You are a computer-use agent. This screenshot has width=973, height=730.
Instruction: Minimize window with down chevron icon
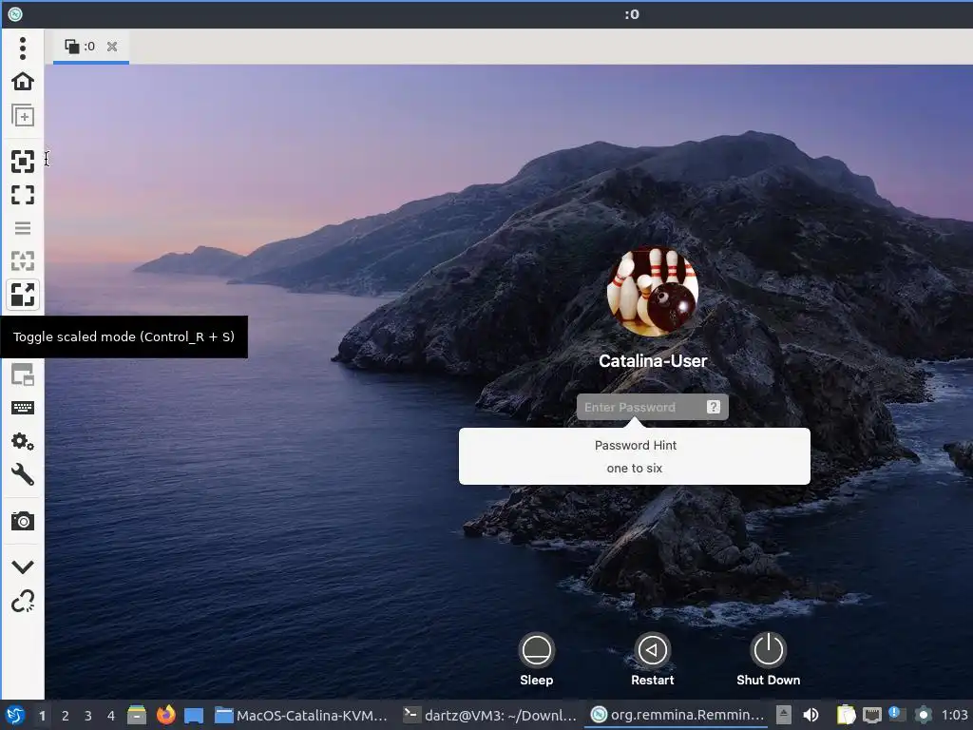tap(23, 567)
